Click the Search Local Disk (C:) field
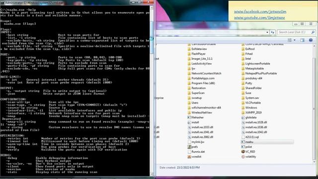 click(x=296, y=32)
